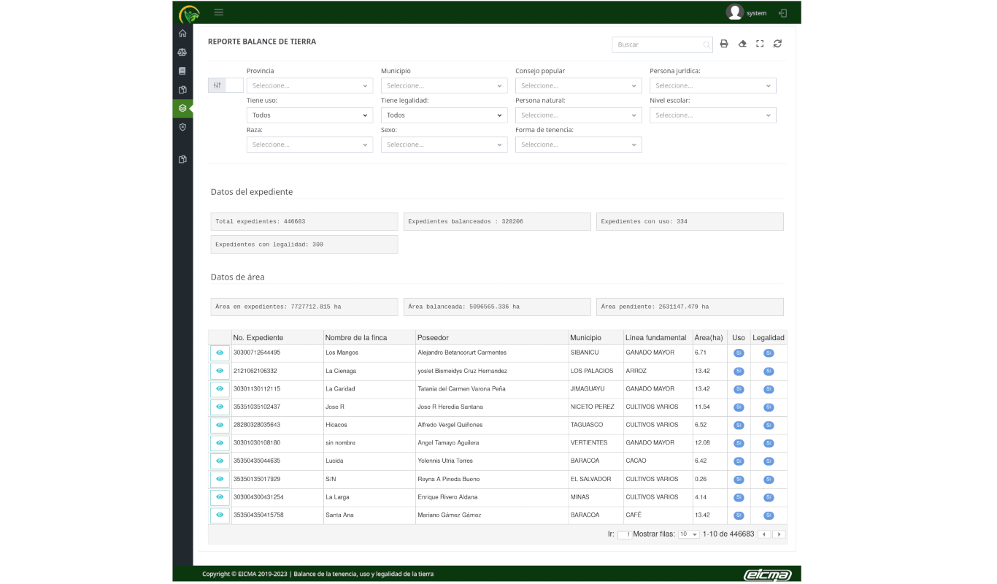Open the balance scales sidebar icon

[x=182, y=53]
